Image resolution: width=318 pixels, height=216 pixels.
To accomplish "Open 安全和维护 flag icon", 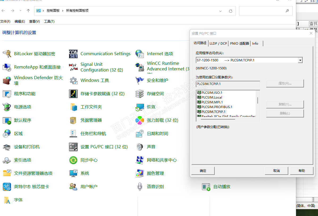I will click(x=139, y=81).
